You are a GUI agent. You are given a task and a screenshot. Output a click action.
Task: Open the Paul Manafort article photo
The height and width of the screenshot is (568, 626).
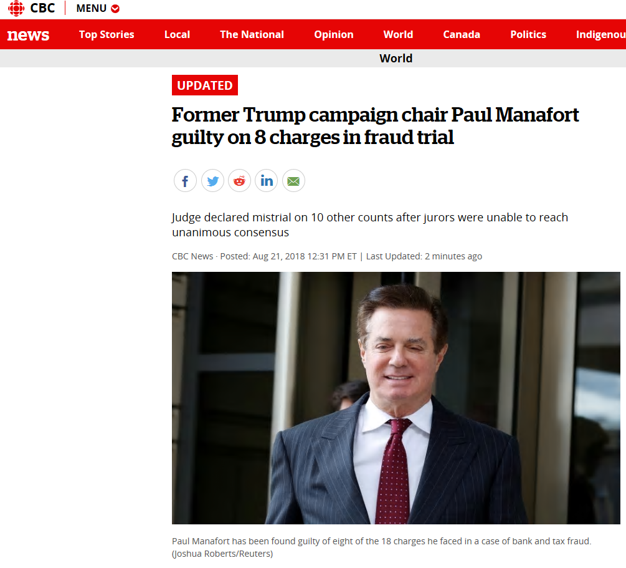tap(396, 398)
